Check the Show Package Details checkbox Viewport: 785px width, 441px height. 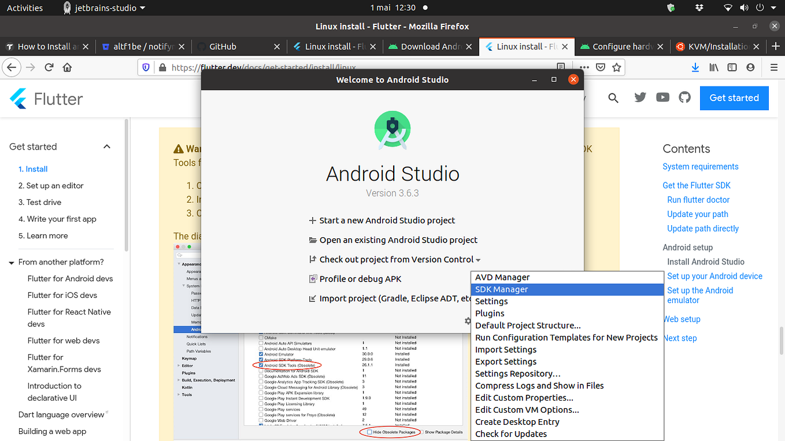423,431
